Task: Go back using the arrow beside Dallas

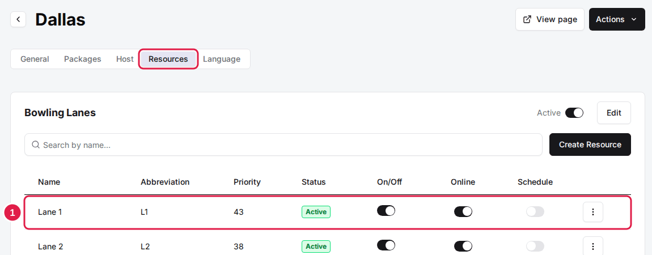Action: (x=18, y=19)
